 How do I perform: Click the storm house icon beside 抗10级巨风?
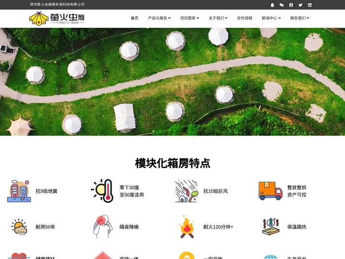tap(186, 191)
